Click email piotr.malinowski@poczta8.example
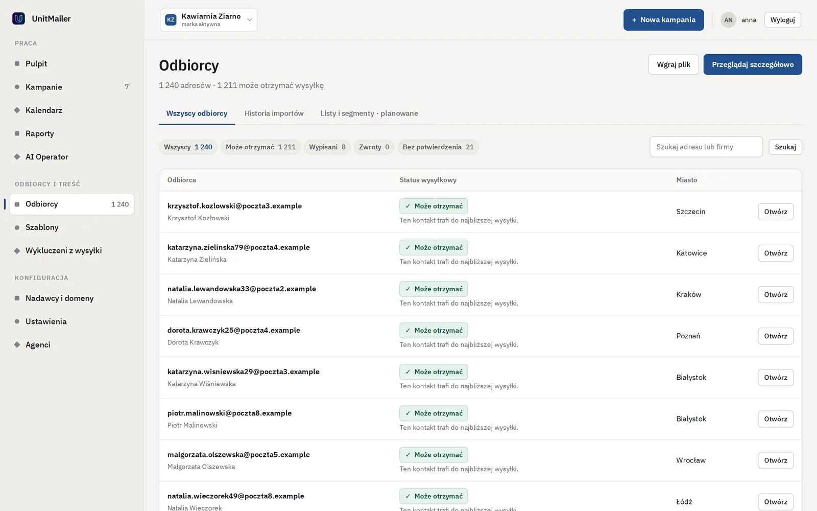 pyautogui.click(x=229, y=413)
